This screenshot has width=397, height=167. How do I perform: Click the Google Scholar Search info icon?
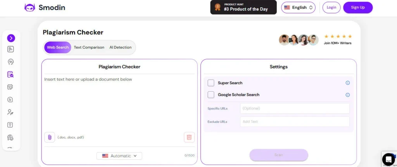(x=348, y=95)
